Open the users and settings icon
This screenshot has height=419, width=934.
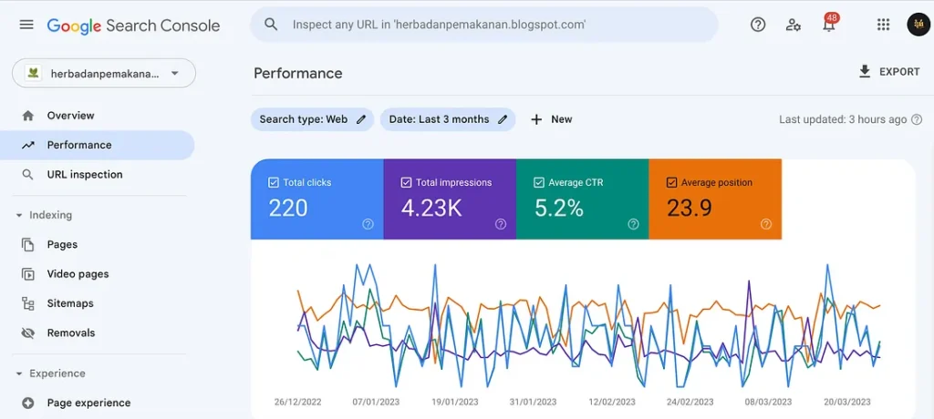[794, 25]
